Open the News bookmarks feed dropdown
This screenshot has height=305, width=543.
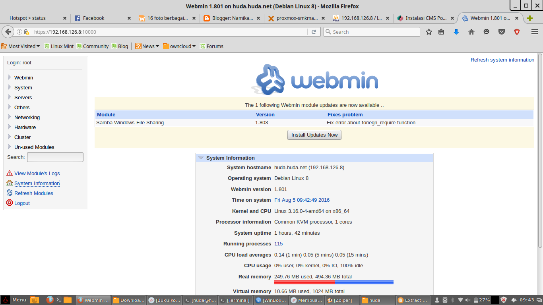coord(147,46)
